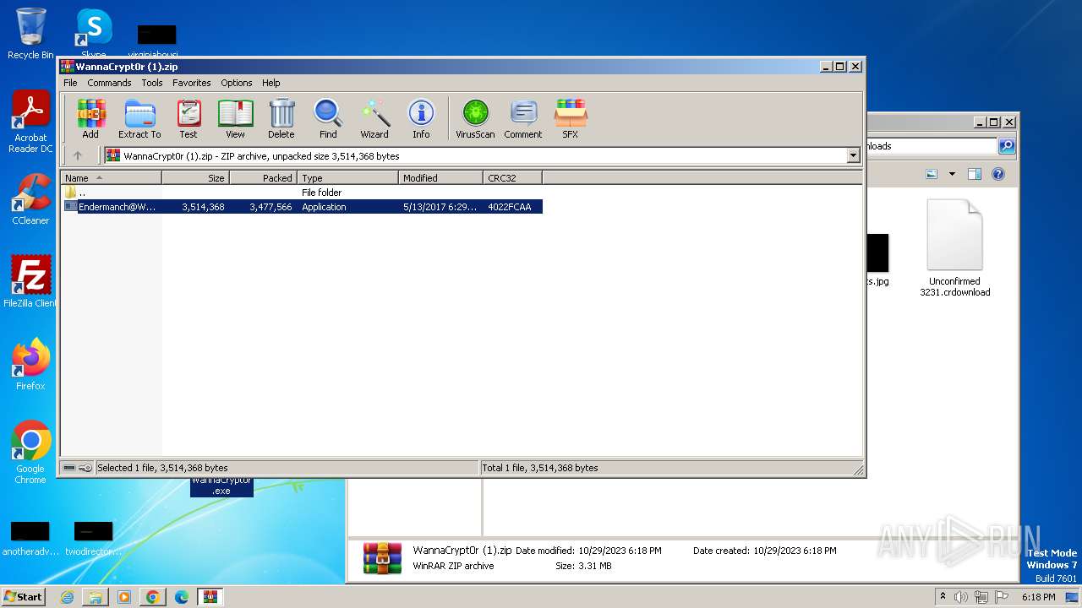This screenshot has height=608, width=1082.
Task: Open the address path dropdown arrow
Action: [853, 155]
